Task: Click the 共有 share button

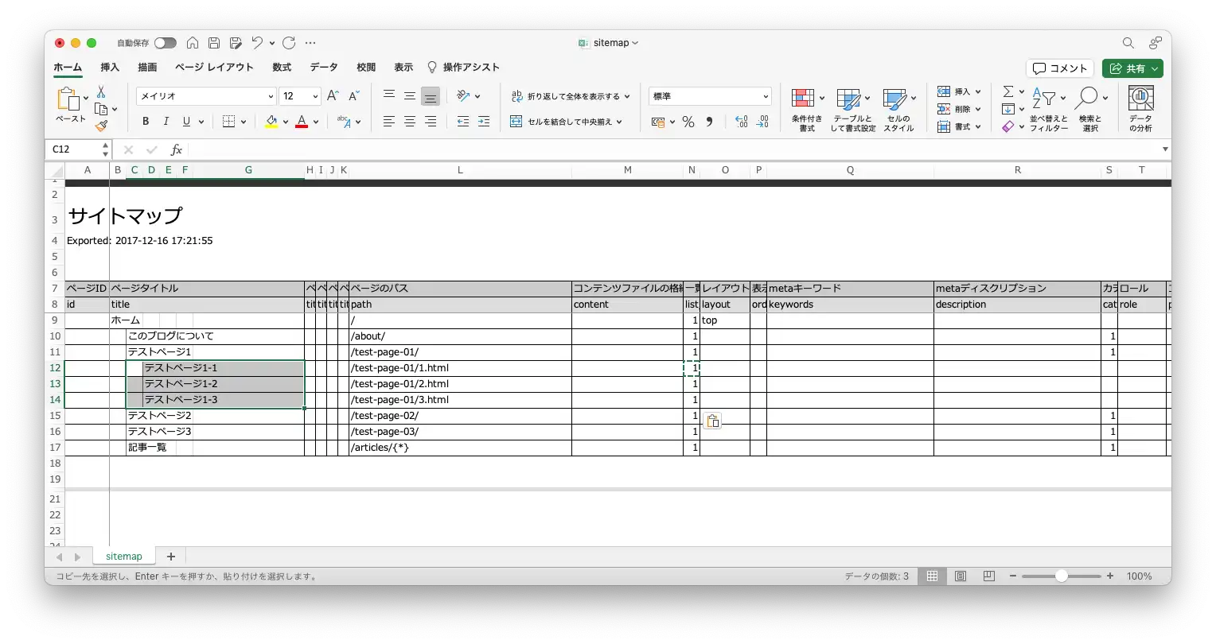Action: [1132, 68]
